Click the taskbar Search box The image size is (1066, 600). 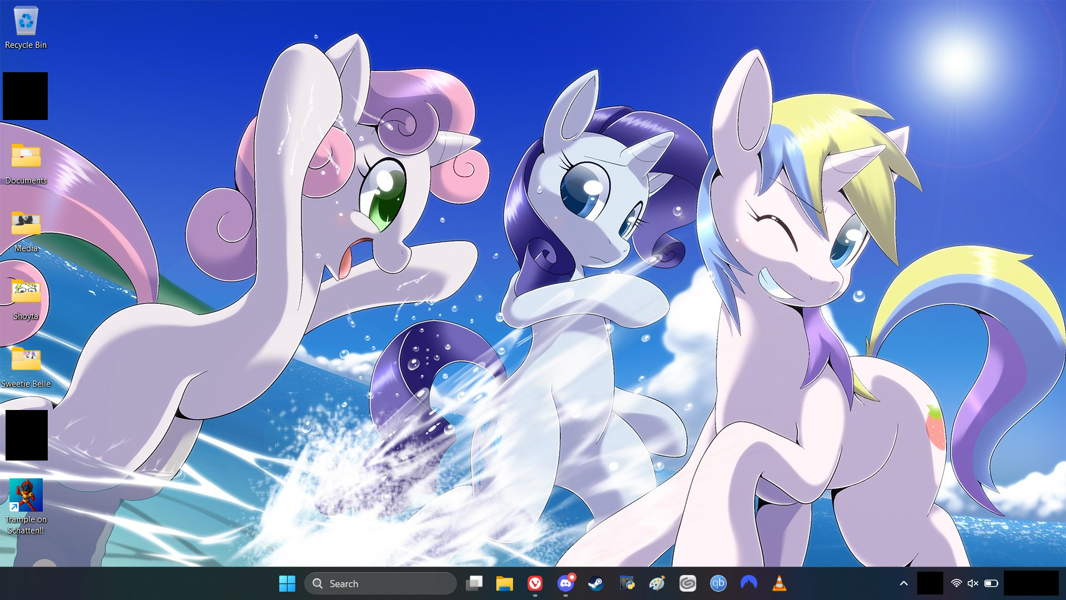click(380, 583)
